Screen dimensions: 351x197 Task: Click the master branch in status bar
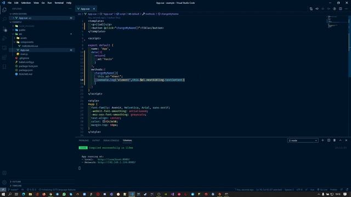[x=13, y=190]
